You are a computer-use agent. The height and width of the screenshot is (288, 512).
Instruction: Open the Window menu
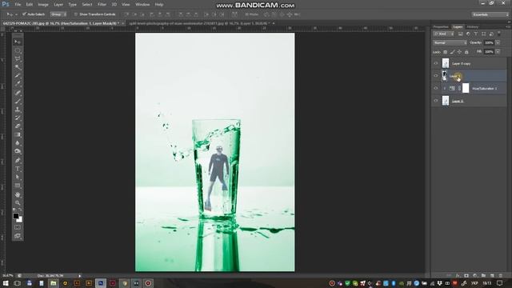[x=142, y=5]
